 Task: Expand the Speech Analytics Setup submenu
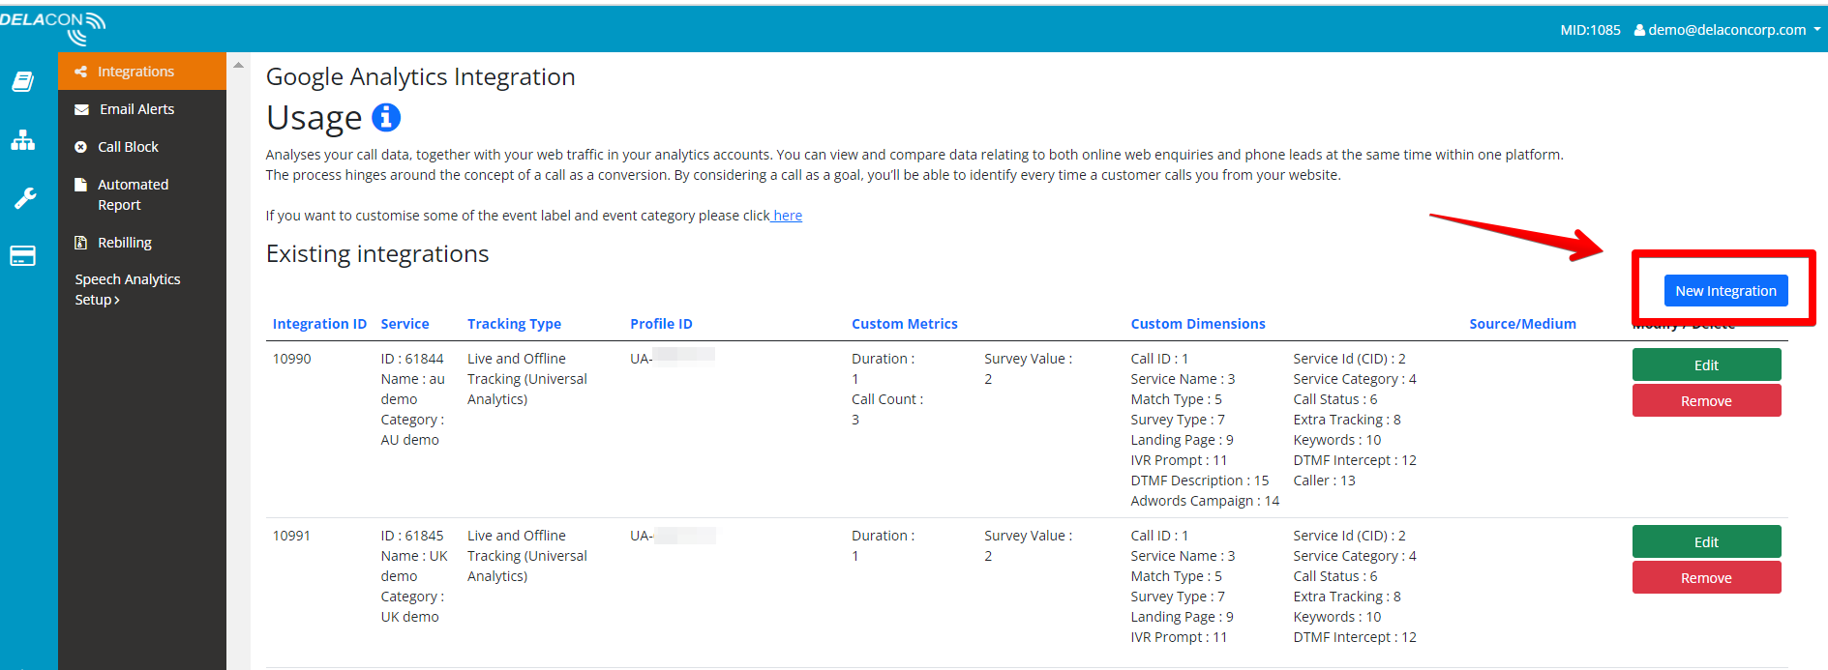coord(128,289)
